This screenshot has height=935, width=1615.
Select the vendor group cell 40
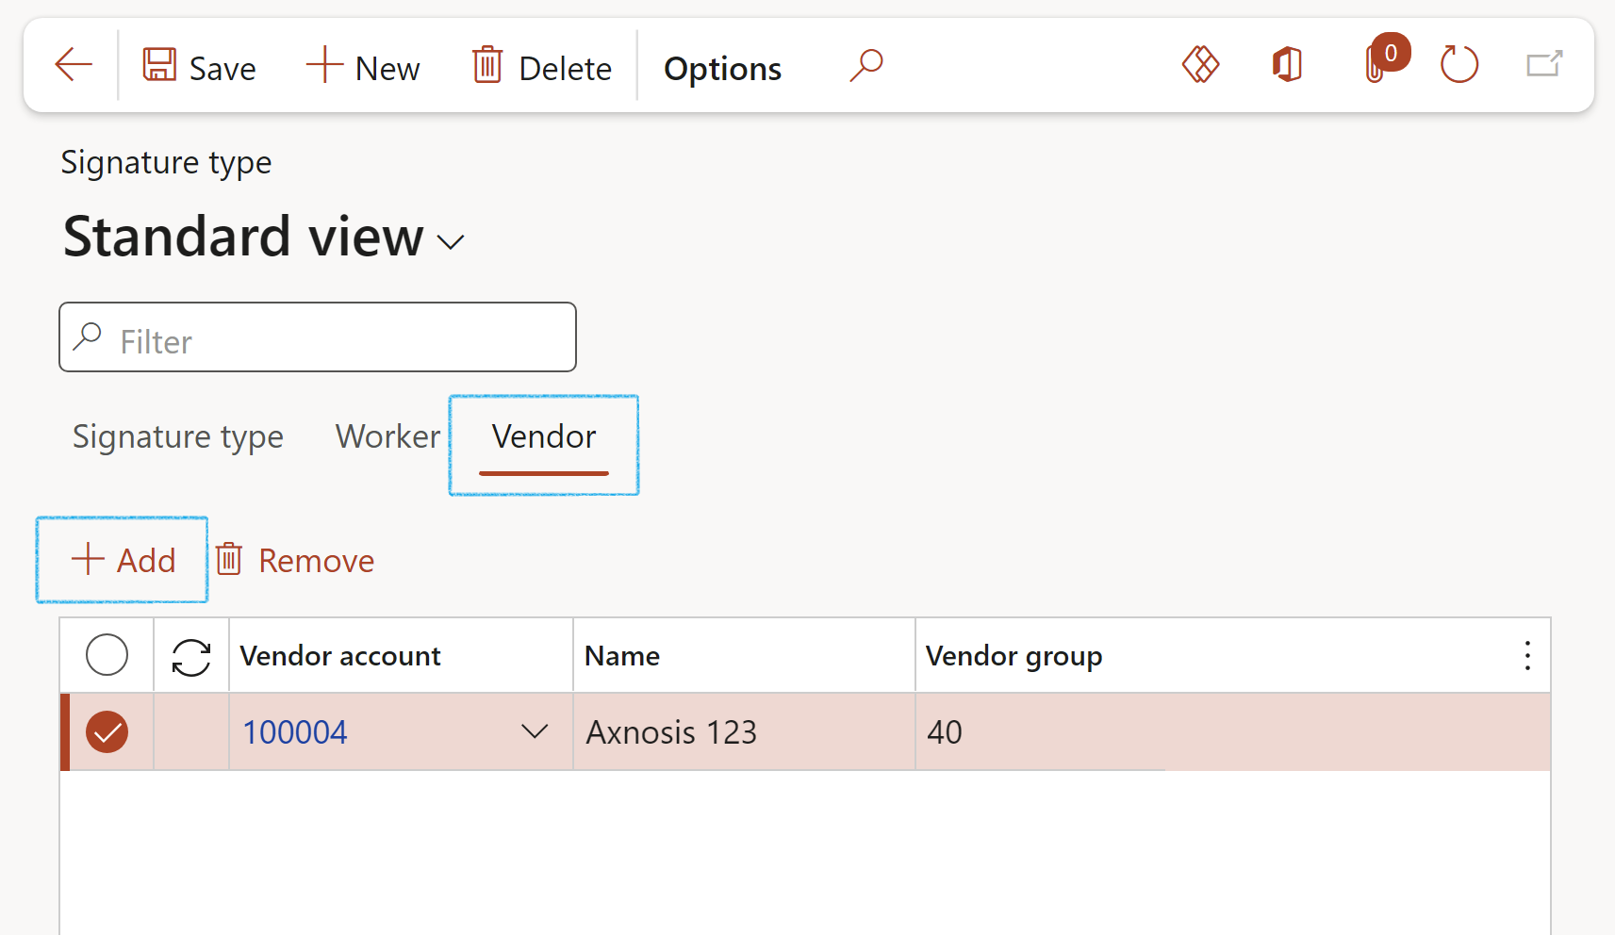pyautogui.click(x=1232, y=732)
